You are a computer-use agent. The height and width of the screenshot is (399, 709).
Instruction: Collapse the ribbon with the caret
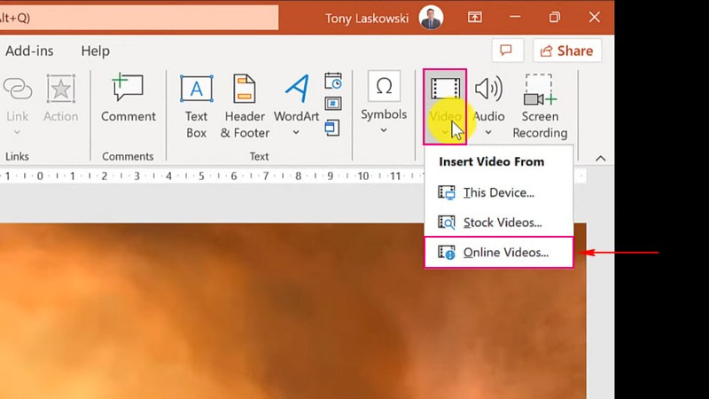click(x=601, y=159)
